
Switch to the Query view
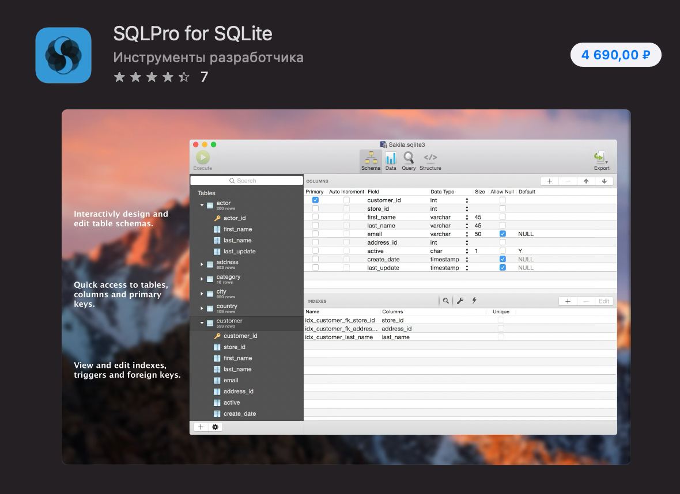[x=409, y=161]
